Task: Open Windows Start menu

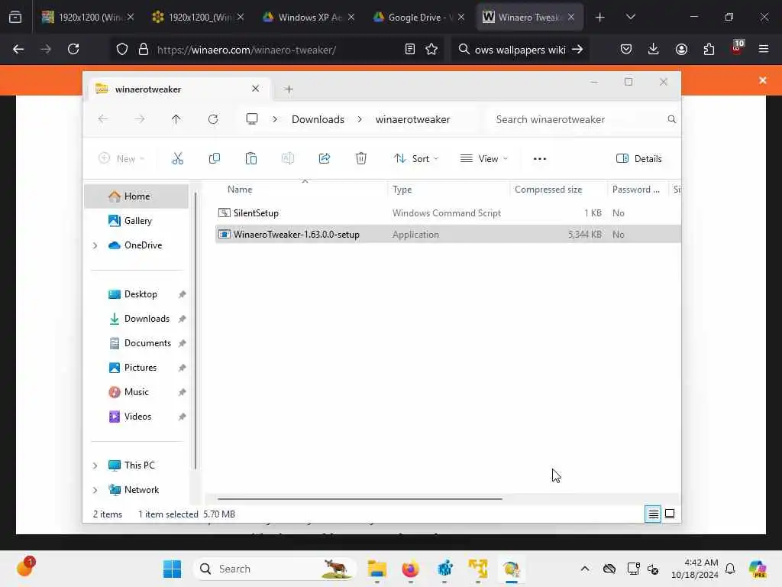Action: coord(172,569)
